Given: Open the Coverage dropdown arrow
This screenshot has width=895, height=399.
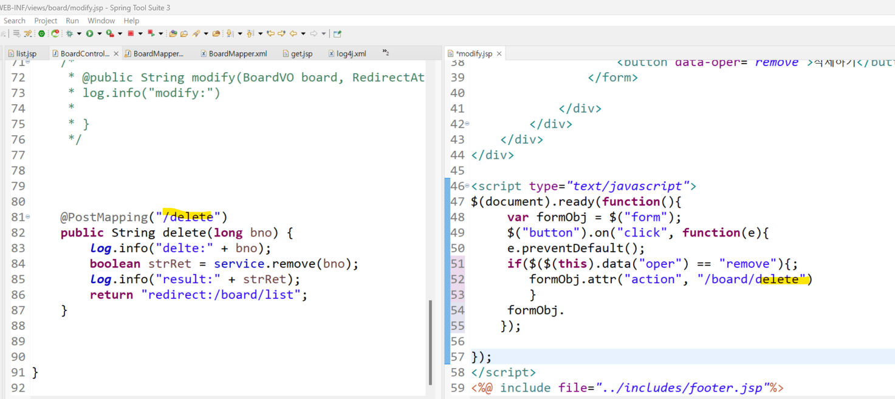Looking at the screenshot, I should 120,34.
